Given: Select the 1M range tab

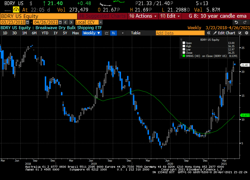Looking at the screenshot, I should [x=24, y=33].
